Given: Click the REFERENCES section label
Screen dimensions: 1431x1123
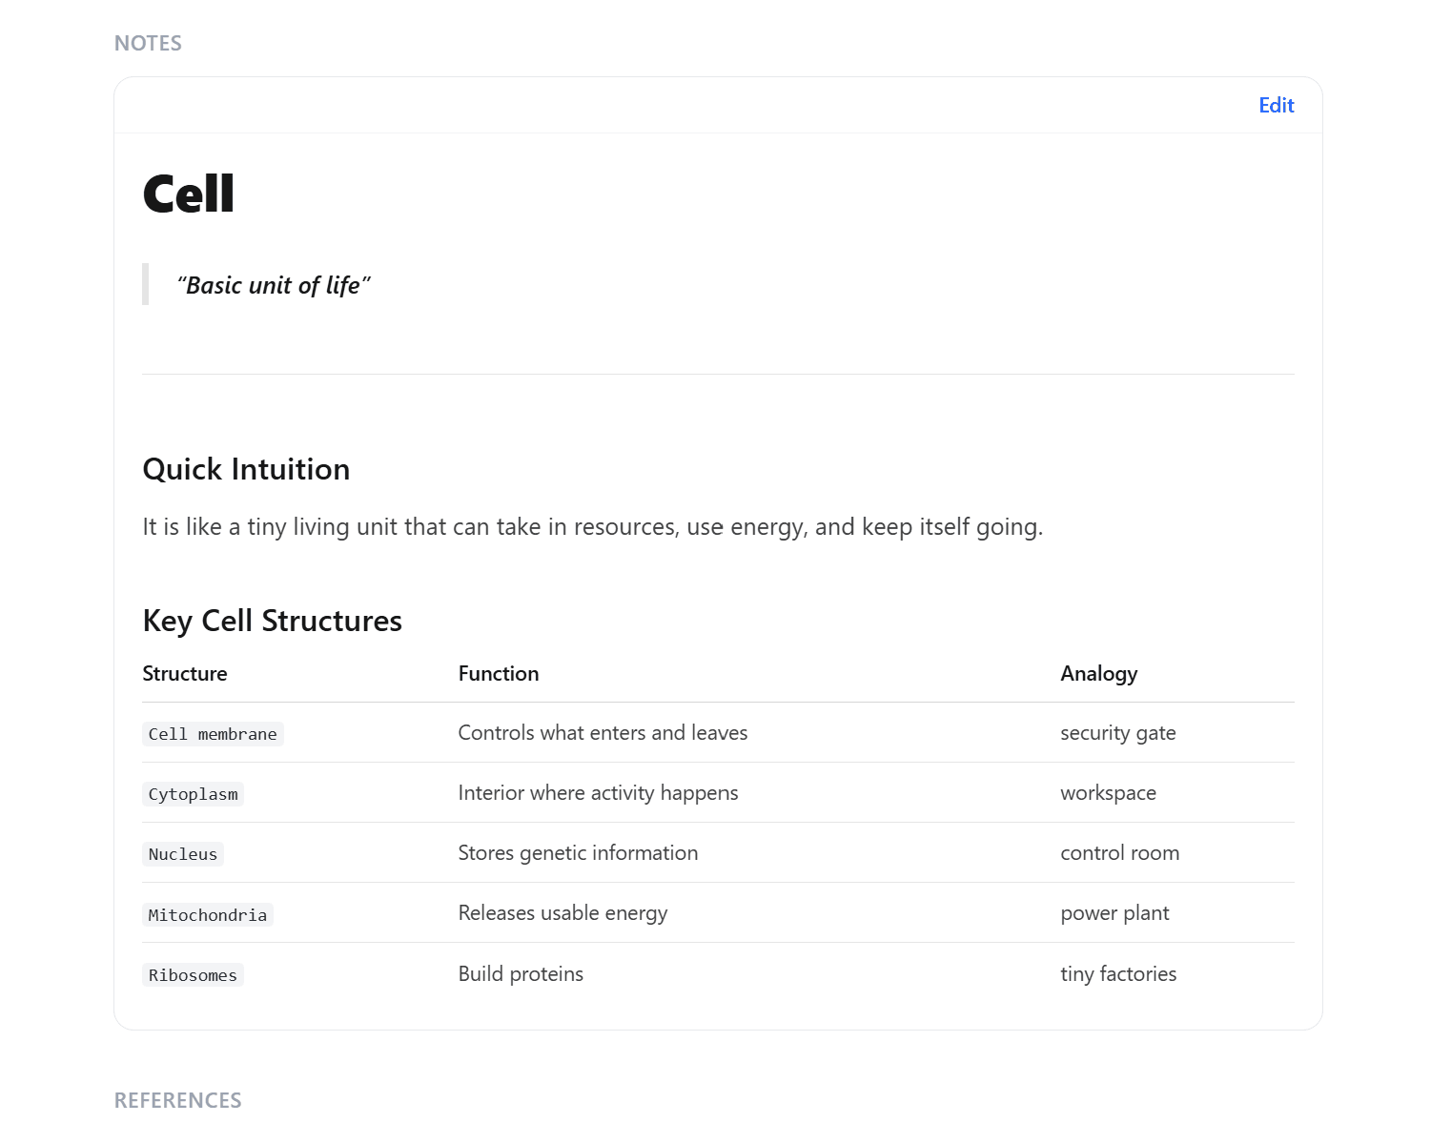Looking at the screenshot, I should 177,1100.
